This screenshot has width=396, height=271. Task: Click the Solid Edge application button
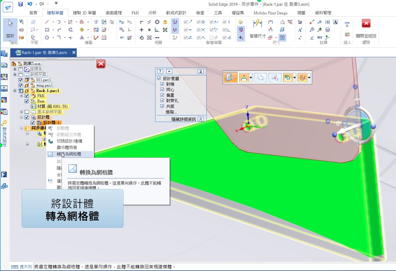pyautogui.click(x=8, y=7)
